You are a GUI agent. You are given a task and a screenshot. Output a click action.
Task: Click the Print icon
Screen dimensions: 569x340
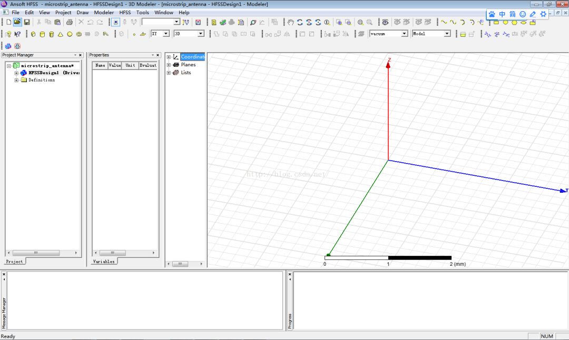[70, 22]
